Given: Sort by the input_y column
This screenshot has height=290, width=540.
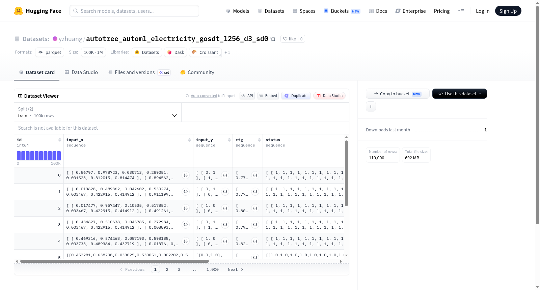Looking at the screenshot, I should [229, 140].
